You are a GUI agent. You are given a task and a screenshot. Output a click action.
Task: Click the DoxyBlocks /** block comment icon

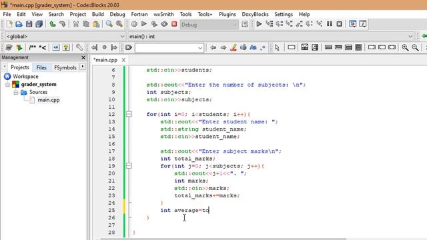[x=33, y=47]
